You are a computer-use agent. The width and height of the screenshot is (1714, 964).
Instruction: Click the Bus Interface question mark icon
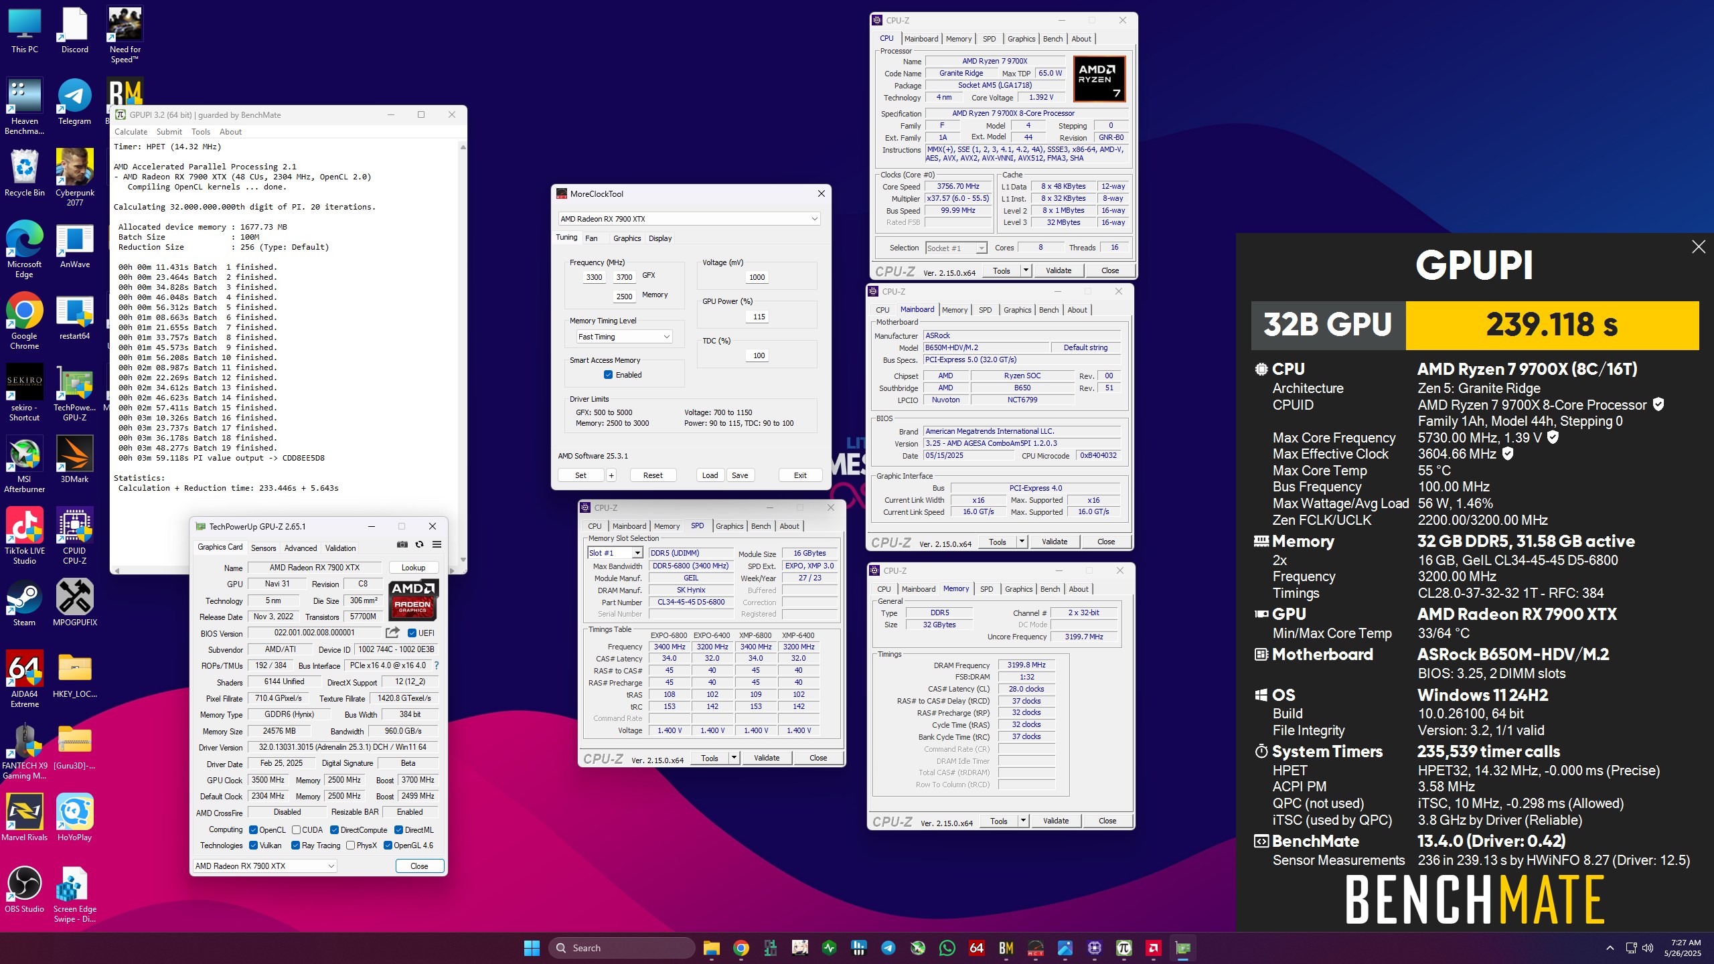(x=437, y=665)
